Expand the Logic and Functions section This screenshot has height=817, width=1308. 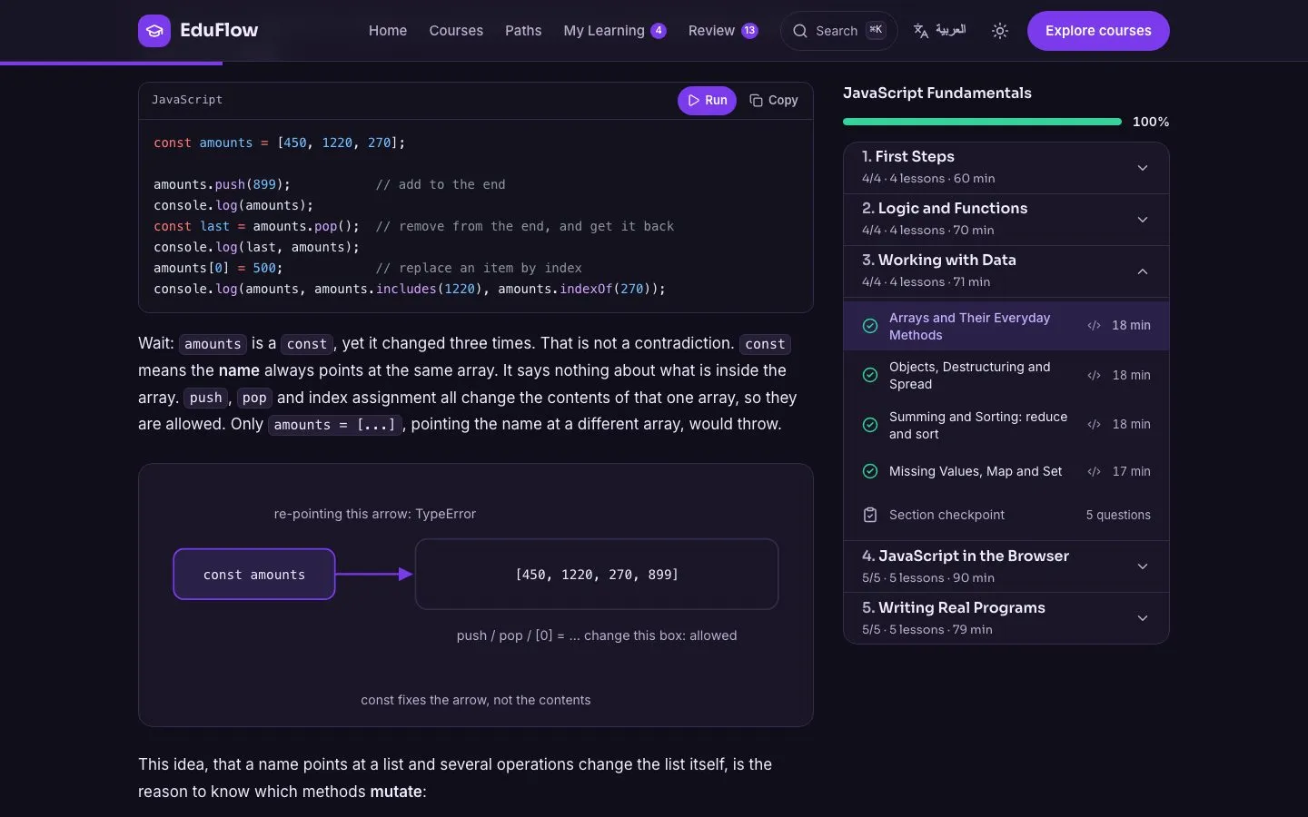point(1006,220)
